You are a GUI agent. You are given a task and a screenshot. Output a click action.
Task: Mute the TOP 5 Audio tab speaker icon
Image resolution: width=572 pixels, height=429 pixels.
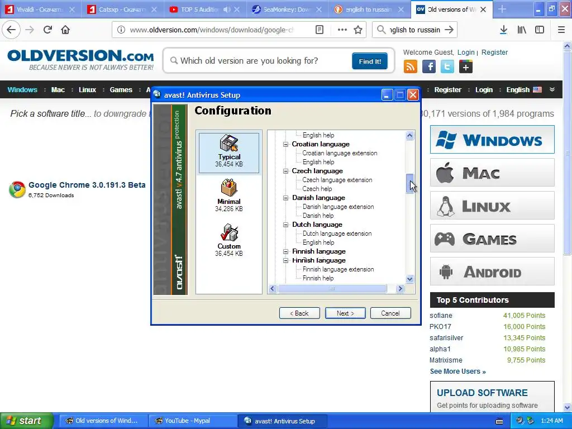(227, 9)
